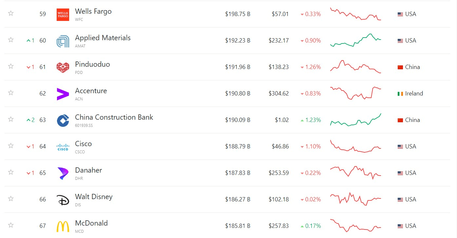Click the Wells Fargo logo icon
The width and height of the screenshot is (457, 238).
tap(63, 14)
